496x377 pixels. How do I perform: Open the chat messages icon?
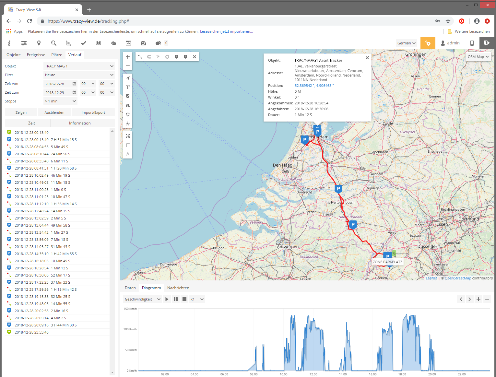coord(158,43)
